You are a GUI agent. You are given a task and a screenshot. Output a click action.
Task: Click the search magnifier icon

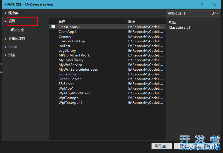[x=214, y=13]
